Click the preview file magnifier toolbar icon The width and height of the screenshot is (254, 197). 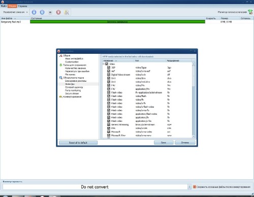pos(67,12)
